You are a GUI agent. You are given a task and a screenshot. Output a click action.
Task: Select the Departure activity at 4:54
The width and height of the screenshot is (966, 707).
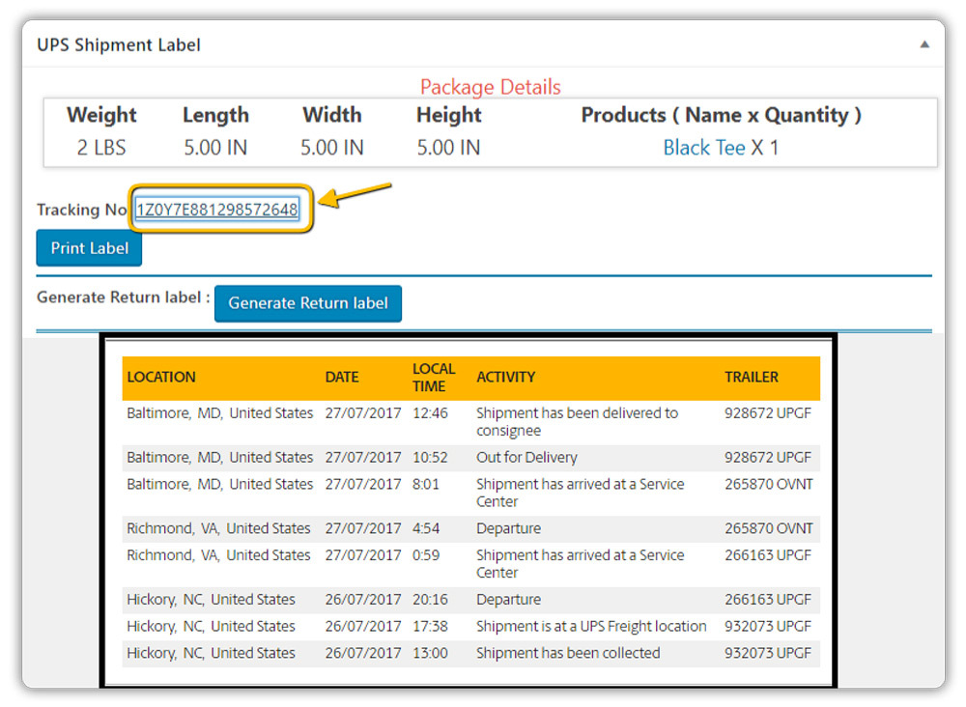508,528
